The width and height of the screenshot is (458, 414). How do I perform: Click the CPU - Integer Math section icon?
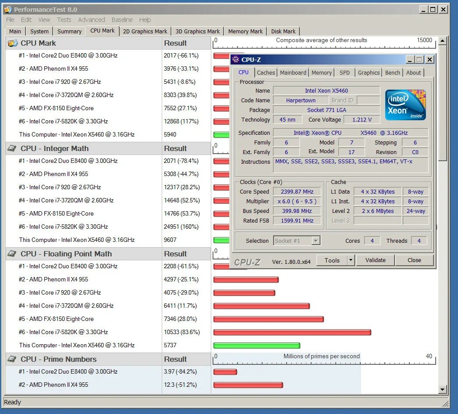[x=12, y=148]
